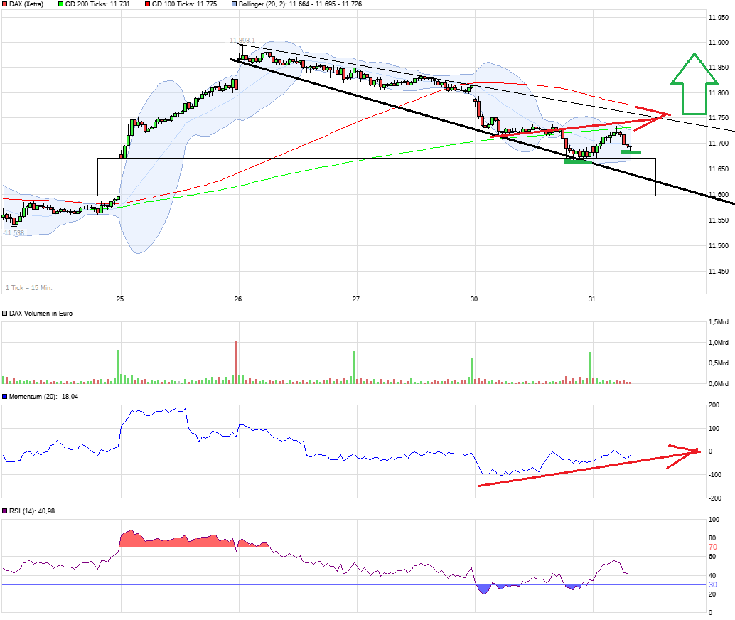This screenshot has width=735, height=620.
Task: Click the date axis label '27.'
Action: pyautogui.click(x=357, y=299)
